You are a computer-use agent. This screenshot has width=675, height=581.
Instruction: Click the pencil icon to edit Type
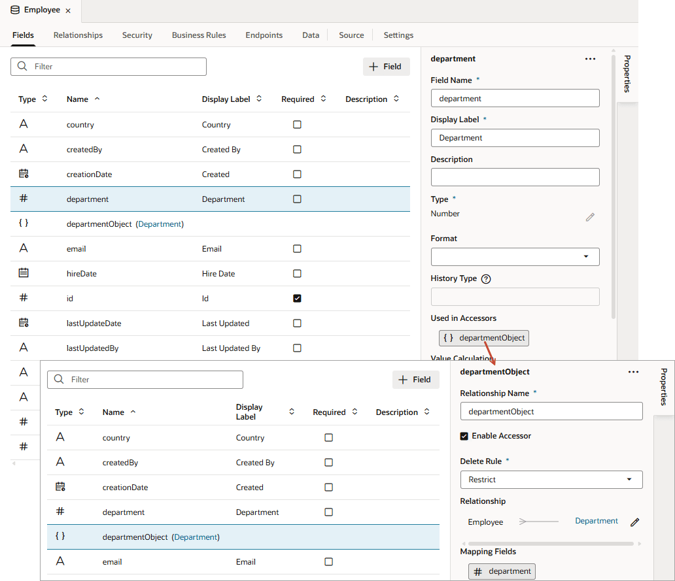pos(590,217)
